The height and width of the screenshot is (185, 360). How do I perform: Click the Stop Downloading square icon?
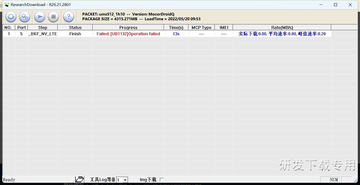click(53, 17)
